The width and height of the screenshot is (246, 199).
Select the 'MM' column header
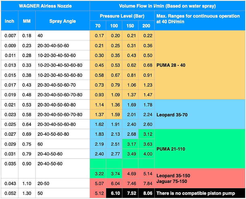pyautogui.click(x=27, y=21)
